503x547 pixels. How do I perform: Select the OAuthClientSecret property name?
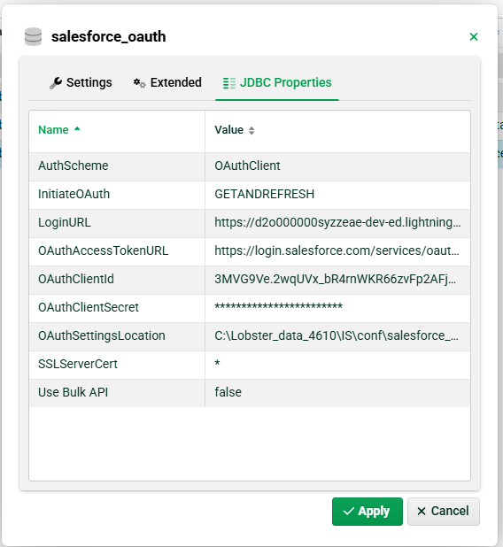[89, 307]
